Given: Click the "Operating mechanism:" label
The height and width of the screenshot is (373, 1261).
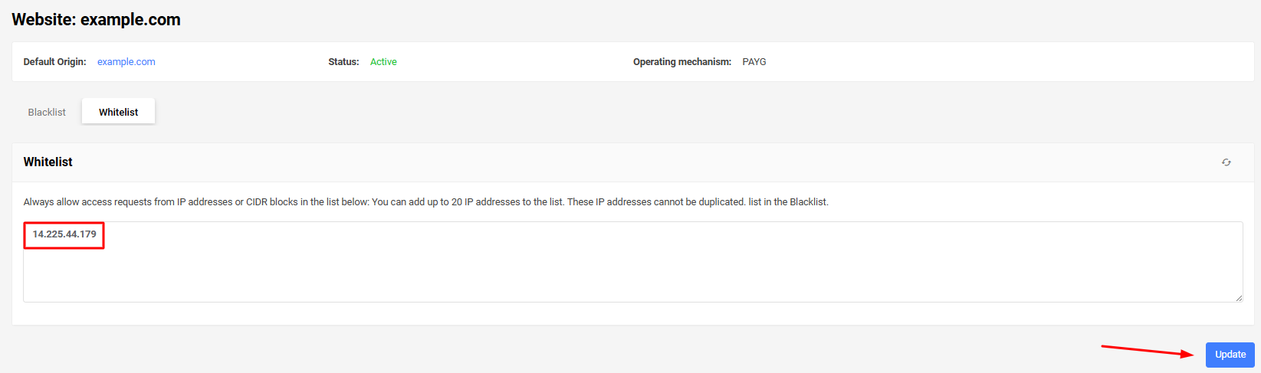Looking at the screenshot, I should (x=682, y=62).
